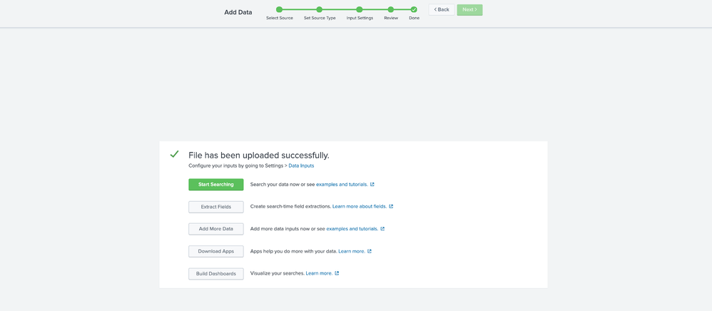
Task: Open the Extract Fields option
Action: 215,207
